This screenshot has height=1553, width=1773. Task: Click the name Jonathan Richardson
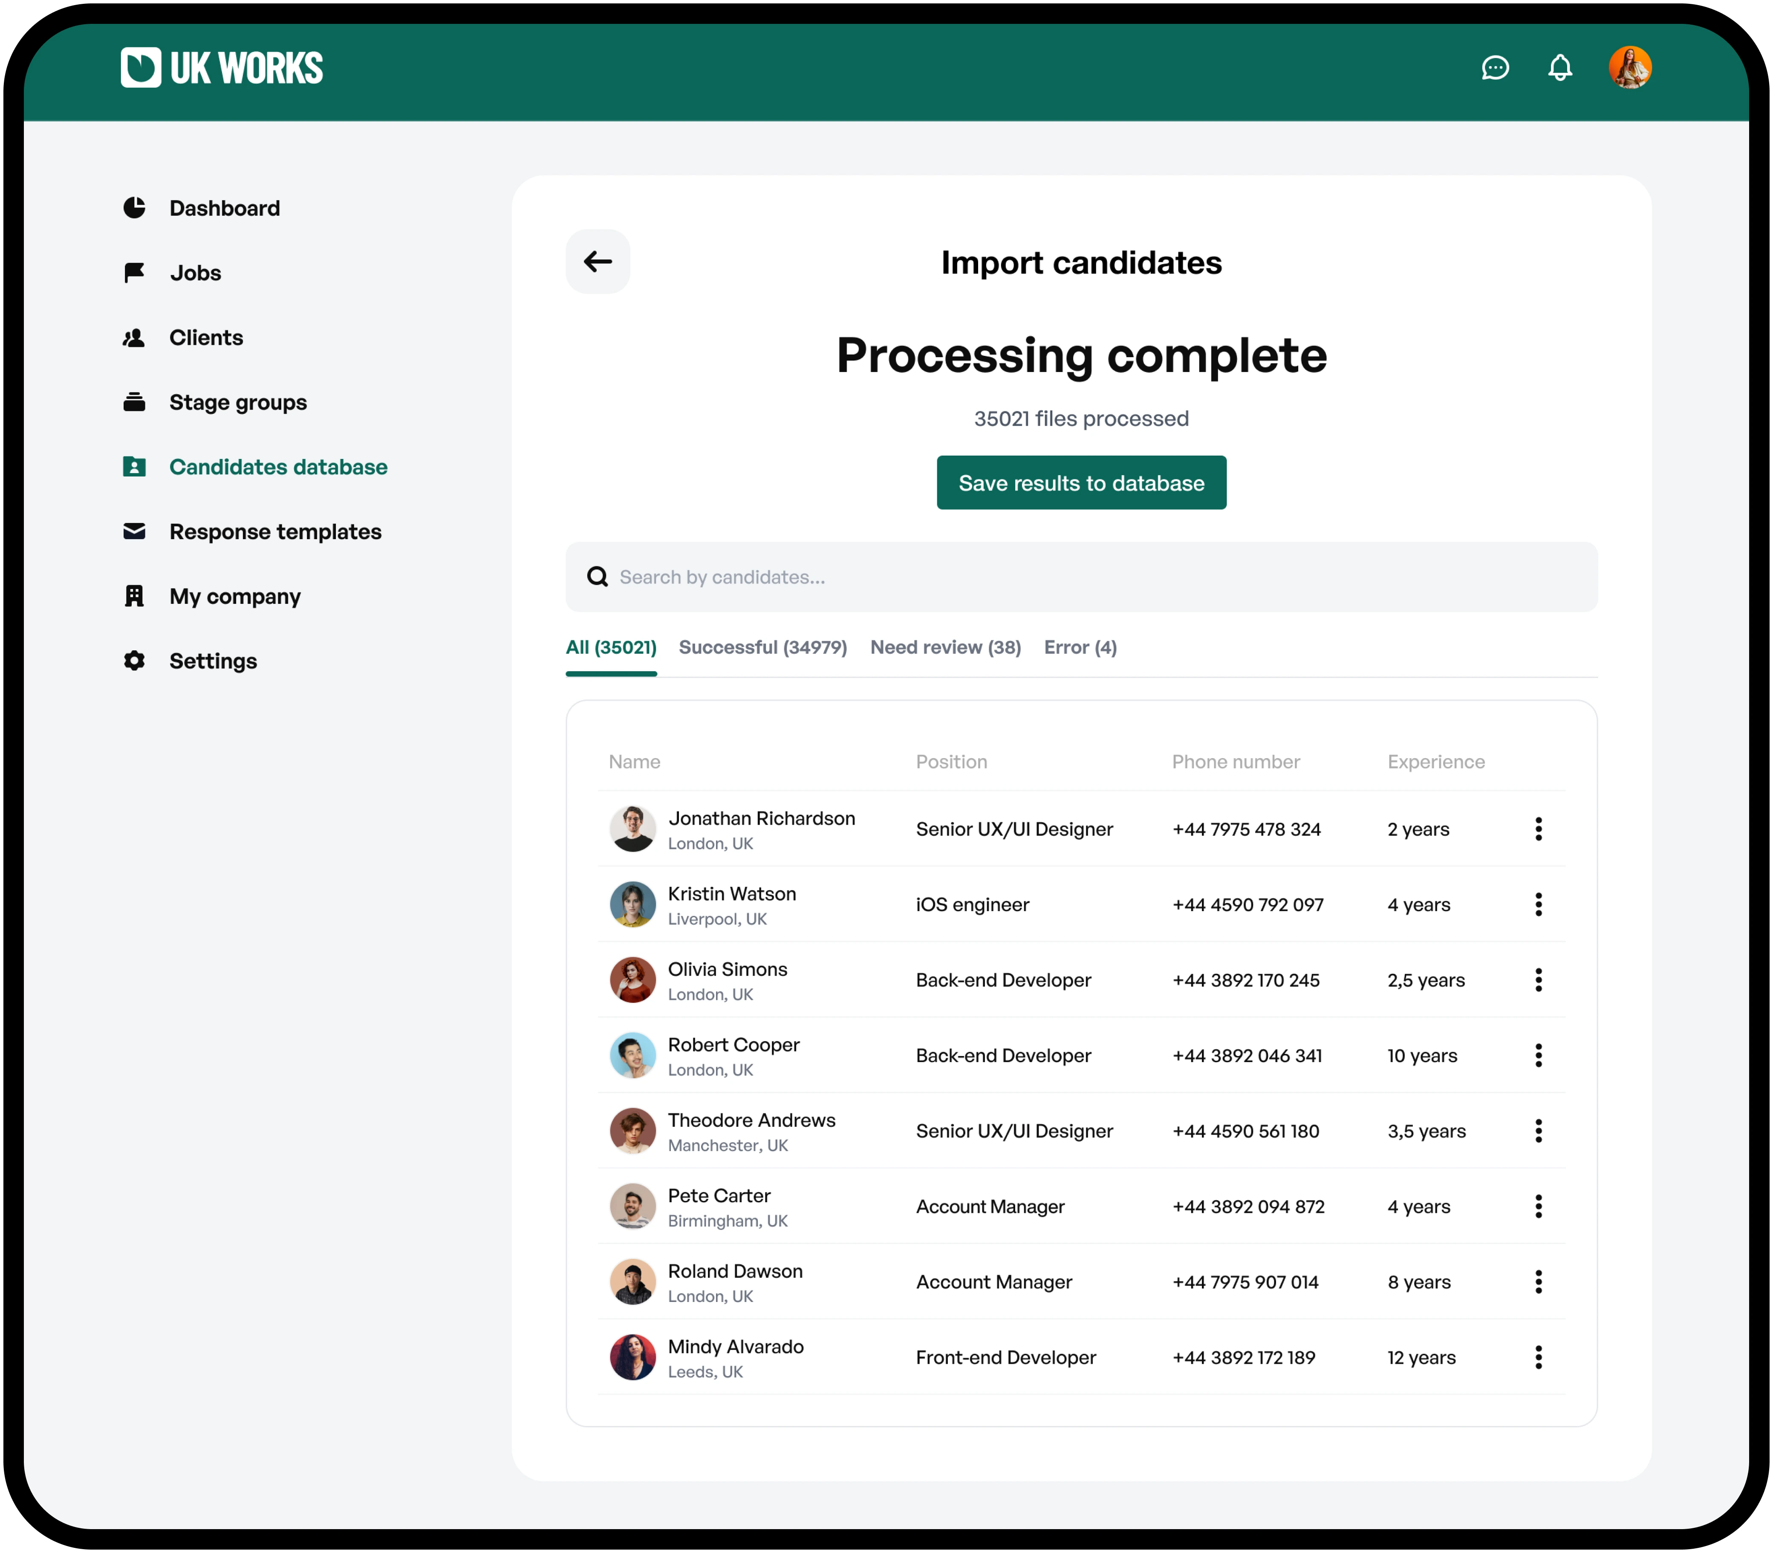(x=762, y=818)
